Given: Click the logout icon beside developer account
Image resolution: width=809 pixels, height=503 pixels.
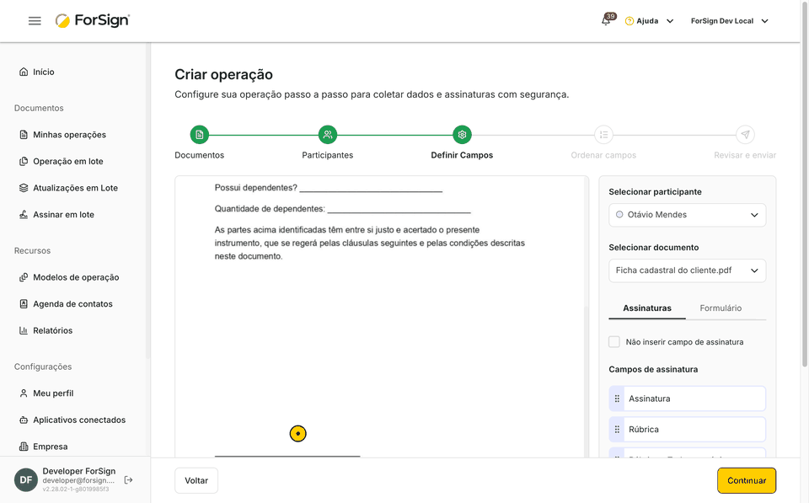Looking at the screenshot, I should tap(128, 479).
